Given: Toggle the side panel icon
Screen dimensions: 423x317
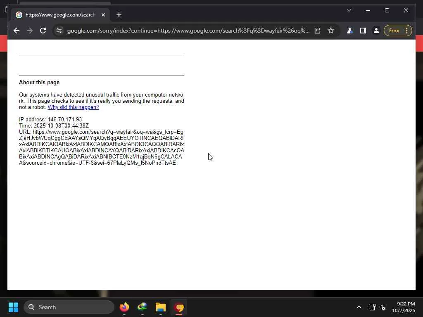Looking at the screenshot, I should (363, 31).
